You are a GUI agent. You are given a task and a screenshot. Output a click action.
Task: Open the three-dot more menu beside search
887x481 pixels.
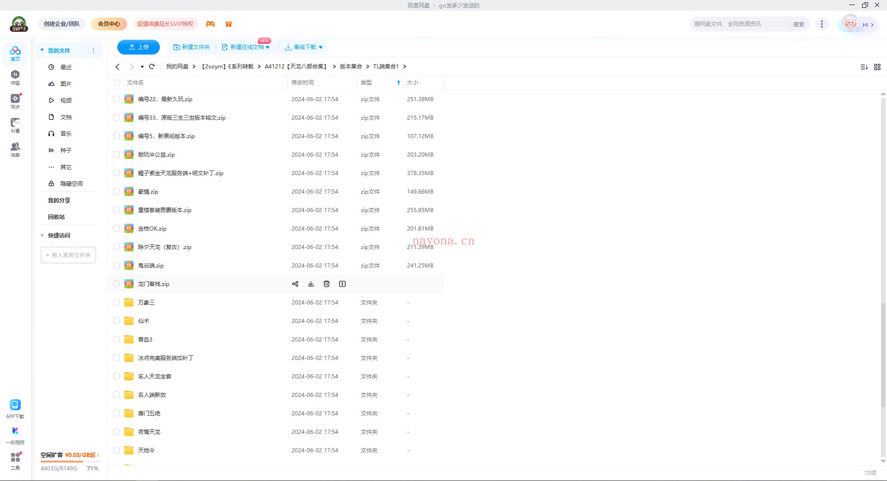coord(822,24)
